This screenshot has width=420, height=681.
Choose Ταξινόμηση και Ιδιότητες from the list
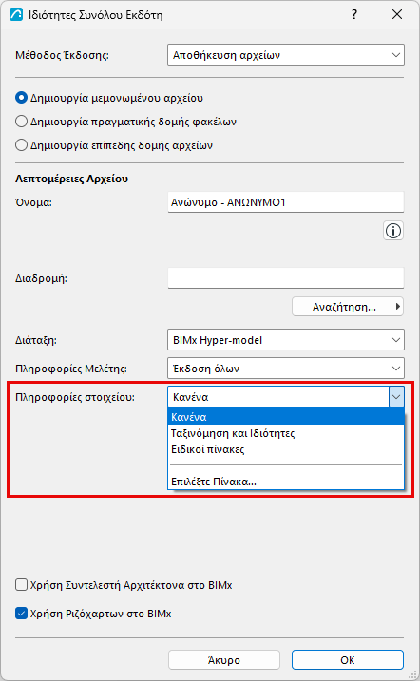286,433
